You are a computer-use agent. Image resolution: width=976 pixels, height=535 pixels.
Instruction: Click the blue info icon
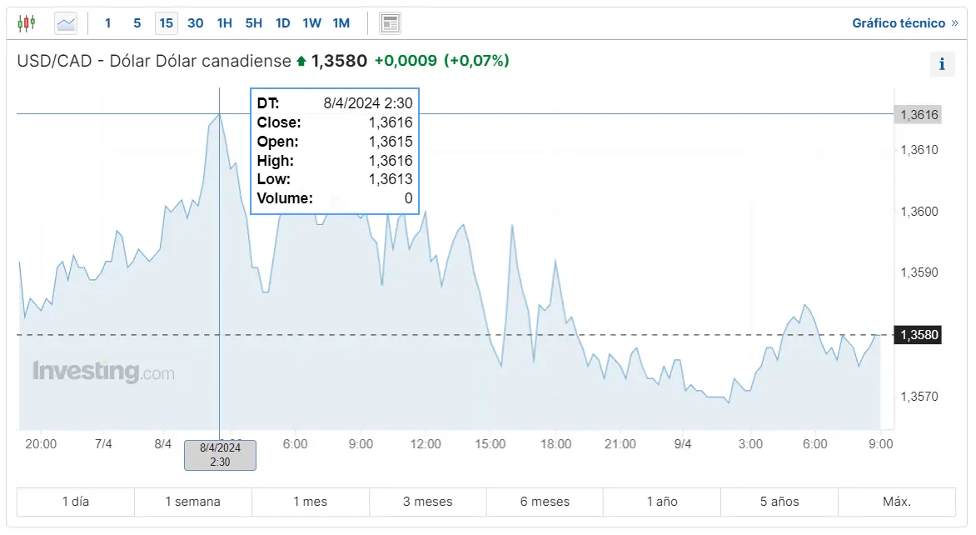[942, 64]
